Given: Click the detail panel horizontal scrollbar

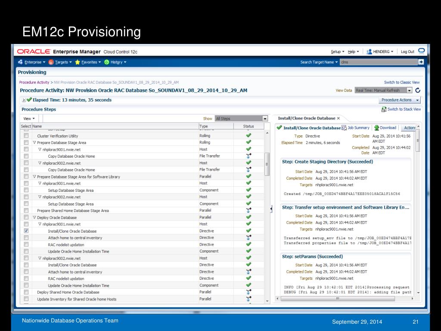Looking at the screenshot, I should point(338,299).
